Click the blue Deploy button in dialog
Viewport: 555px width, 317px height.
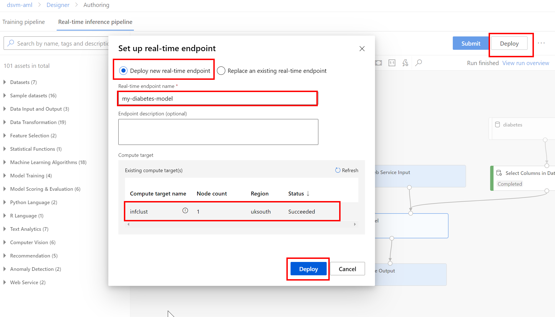tap(308, 269)
